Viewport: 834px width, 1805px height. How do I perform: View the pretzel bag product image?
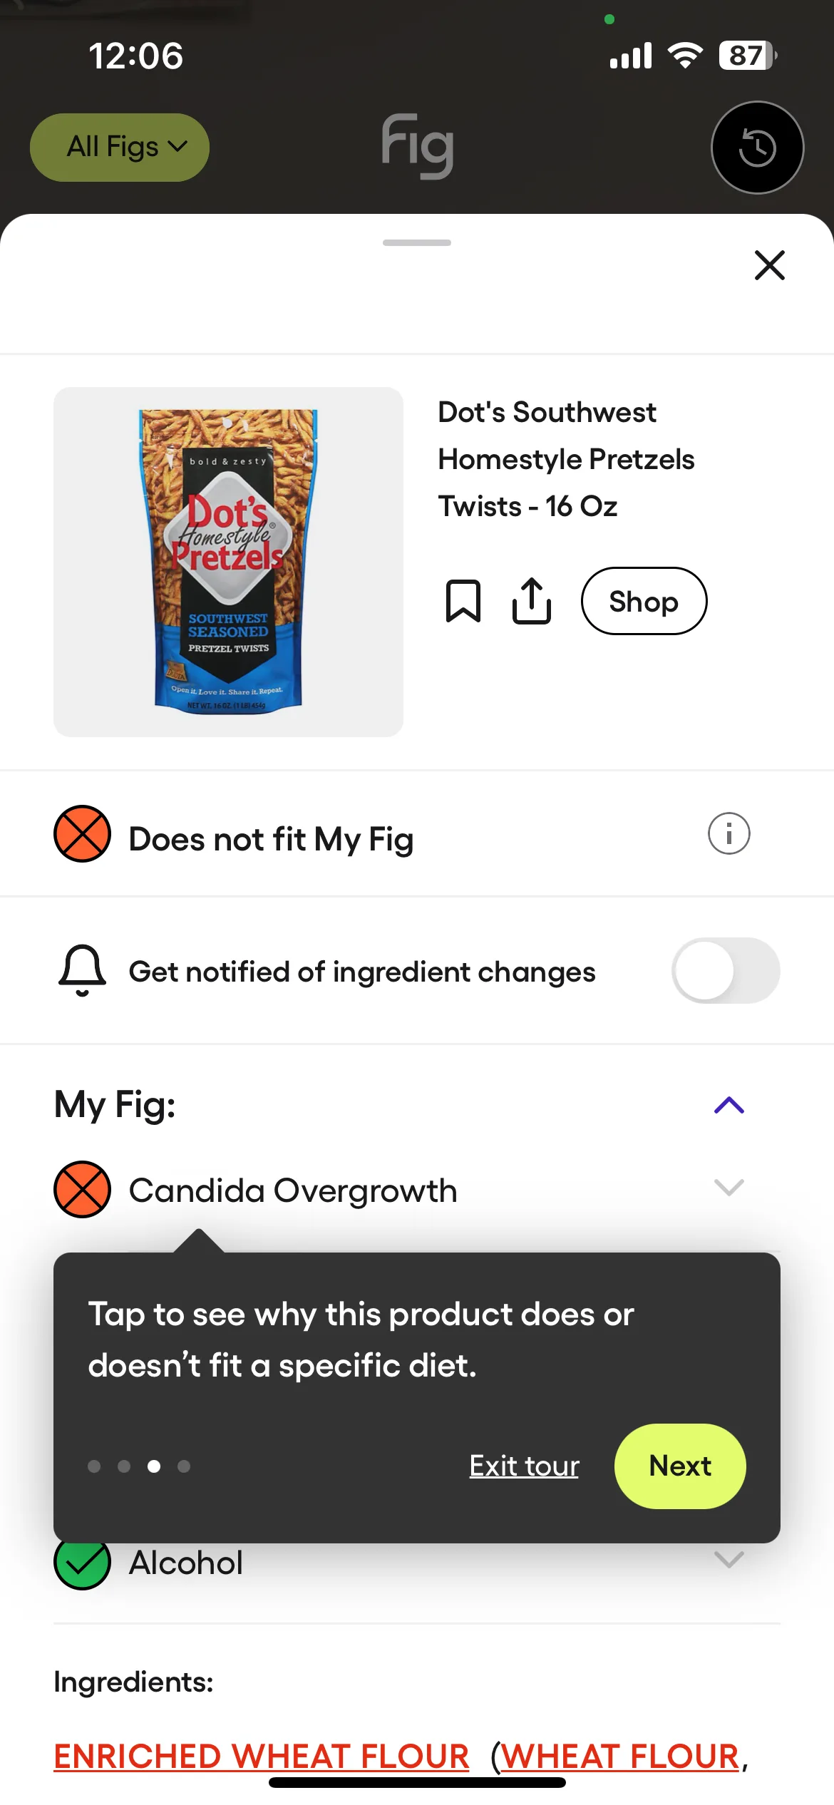tap(228, 562)
